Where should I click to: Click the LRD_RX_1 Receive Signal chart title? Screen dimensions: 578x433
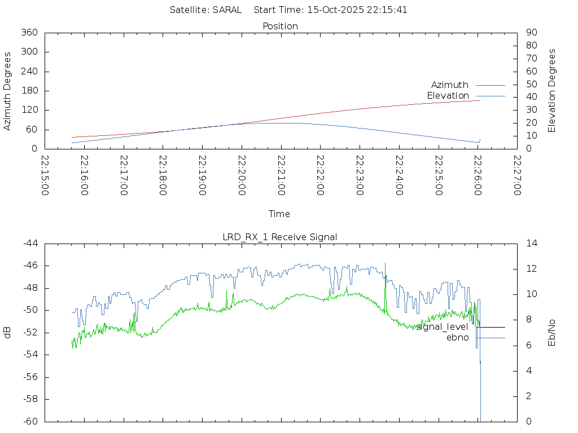coord(280,237)
